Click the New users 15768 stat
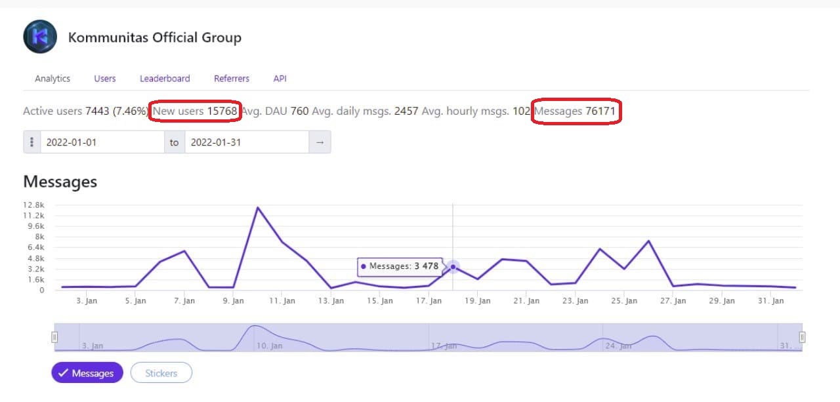 pos(195,111)
